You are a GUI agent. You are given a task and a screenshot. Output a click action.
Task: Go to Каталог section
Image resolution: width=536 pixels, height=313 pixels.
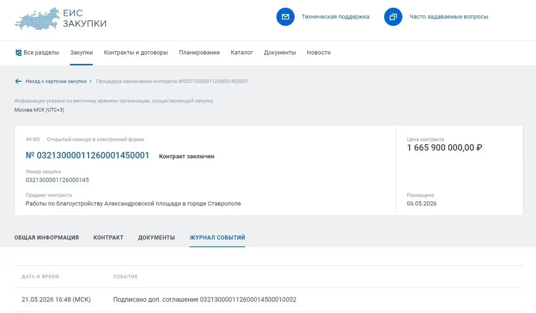[242, 53]
